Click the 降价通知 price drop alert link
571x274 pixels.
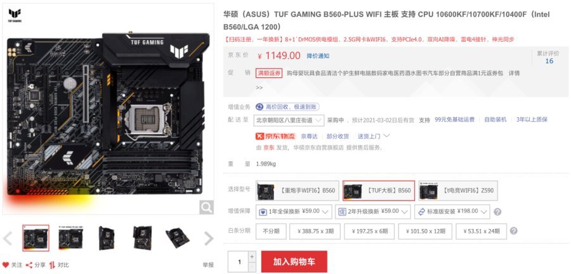tap(318, 56)
